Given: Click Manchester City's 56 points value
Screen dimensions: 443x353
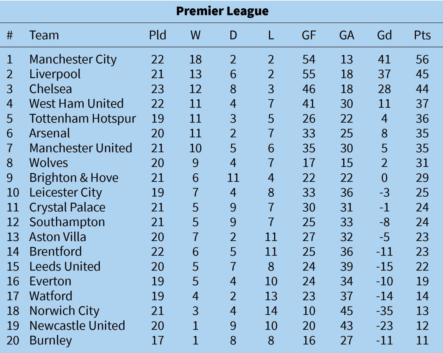Looking at the screenshot, I should pos(422,59).
